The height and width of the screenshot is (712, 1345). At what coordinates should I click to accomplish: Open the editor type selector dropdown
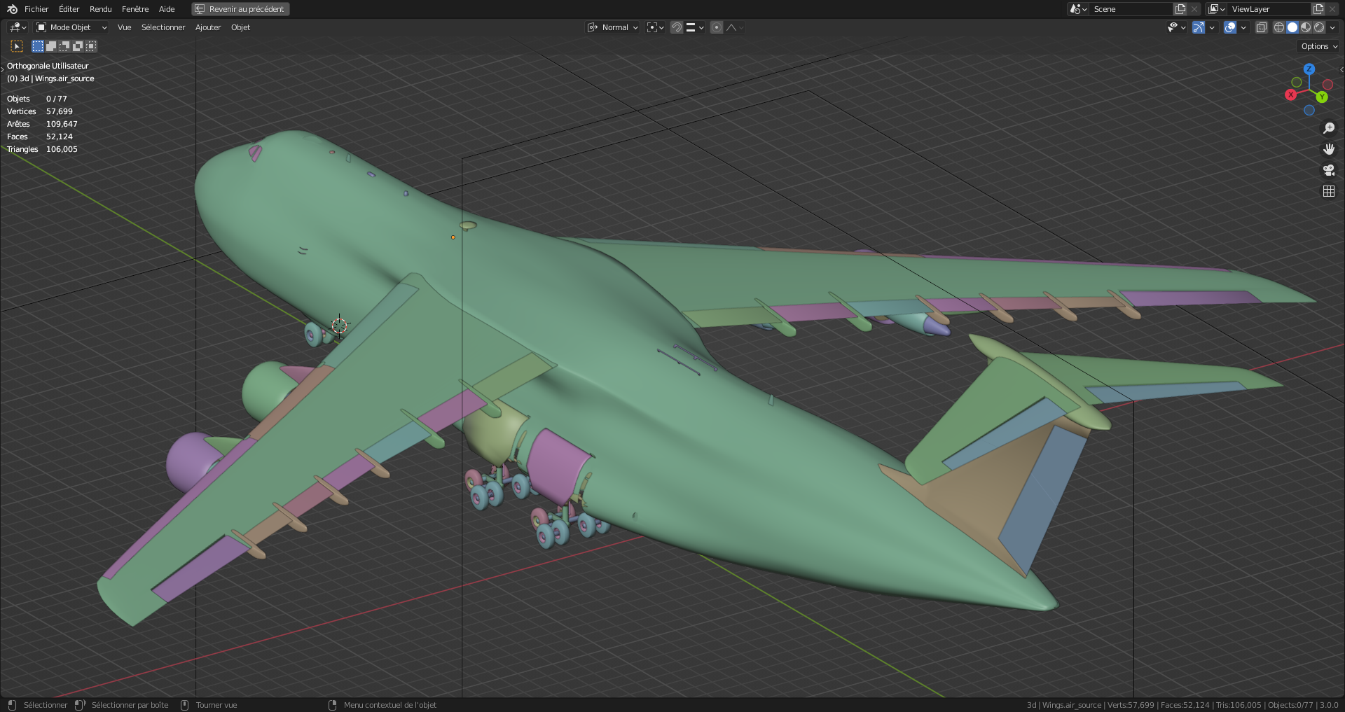point(18,27)
